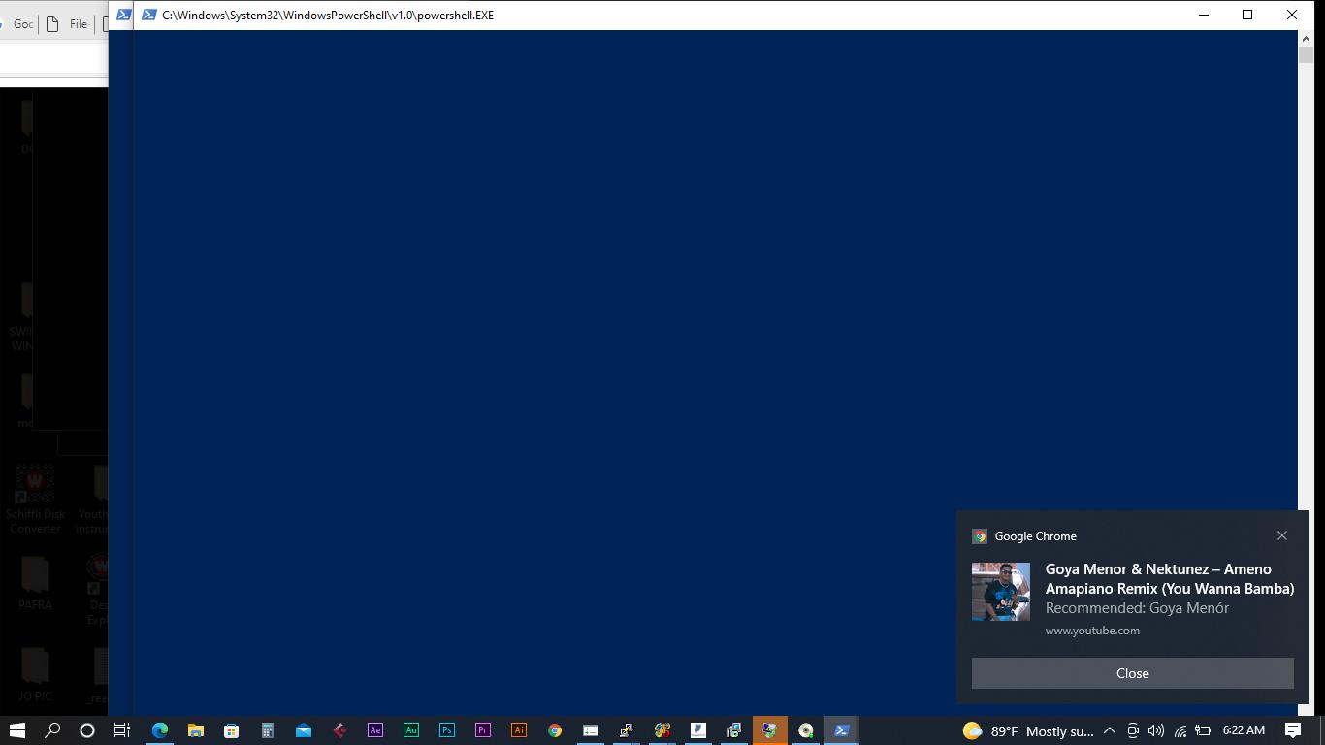Open the Action Center notifications panel
Image resolution: width=1325 pixels, height=745 pixels.
1293,730
